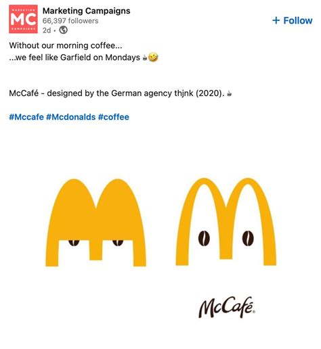The image size is (321, 349).
Task: Open the #coffee hashtag
Action: tap(114, 117)
